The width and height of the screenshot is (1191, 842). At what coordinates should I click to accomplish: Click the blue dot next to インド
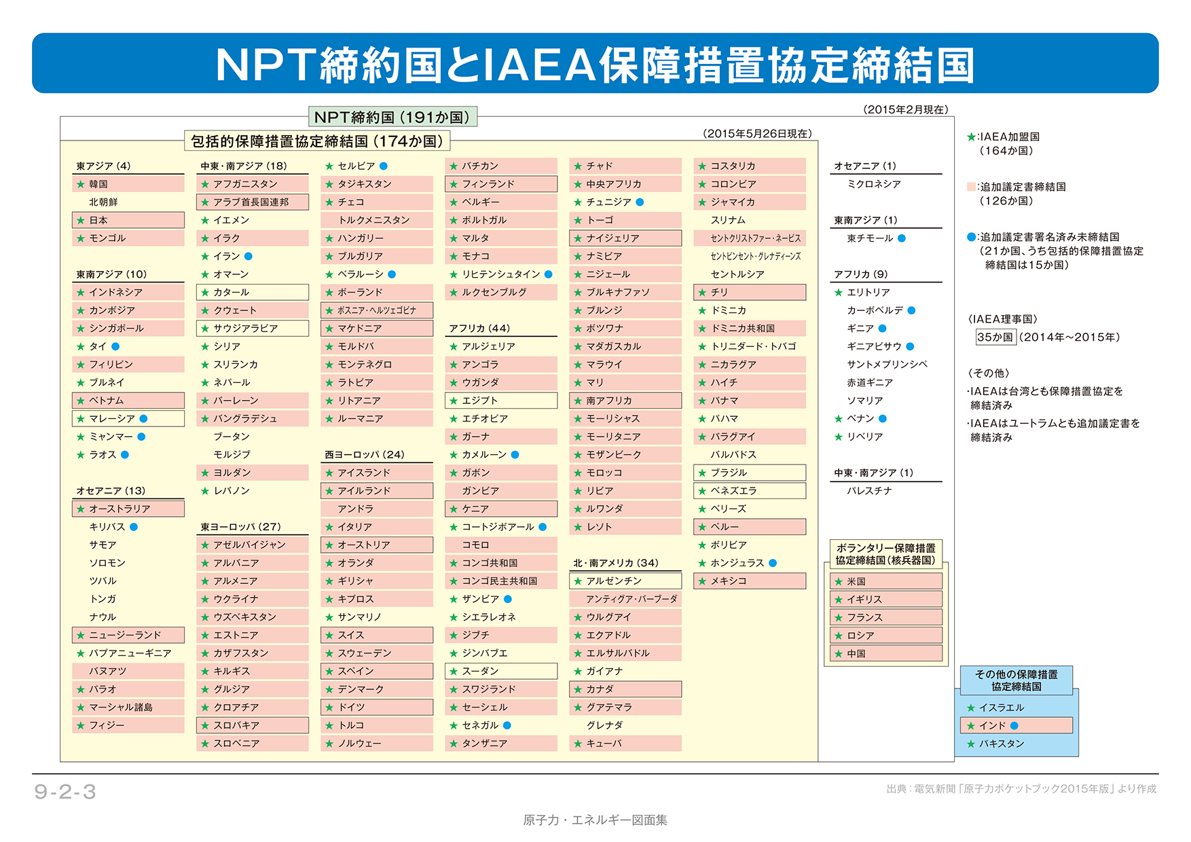click(1014, 725)
